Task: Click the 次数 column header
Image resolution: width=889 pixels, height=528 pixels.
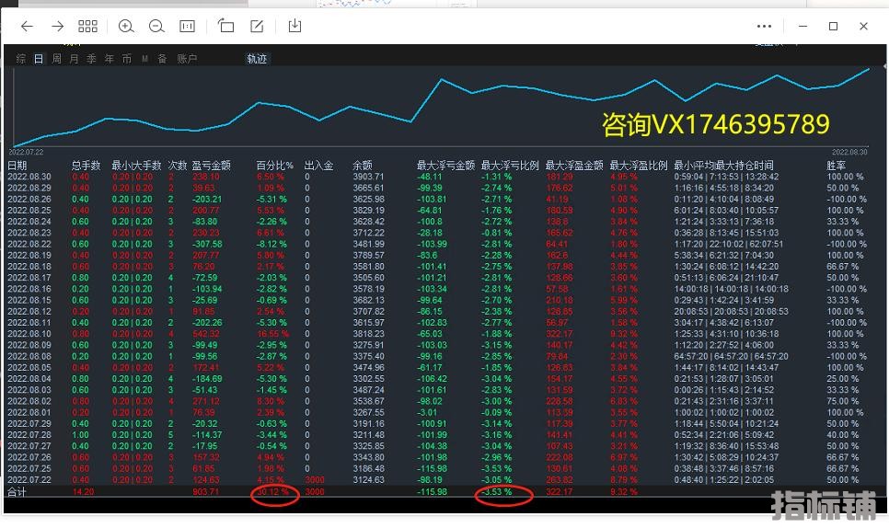Action: (x=178, y=166)
